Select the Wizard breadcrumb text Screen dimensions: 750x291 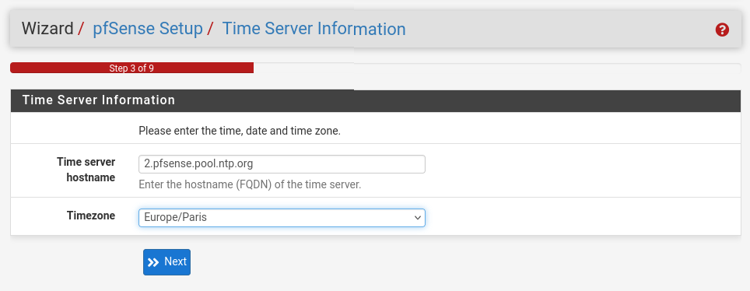click(47, 29)
